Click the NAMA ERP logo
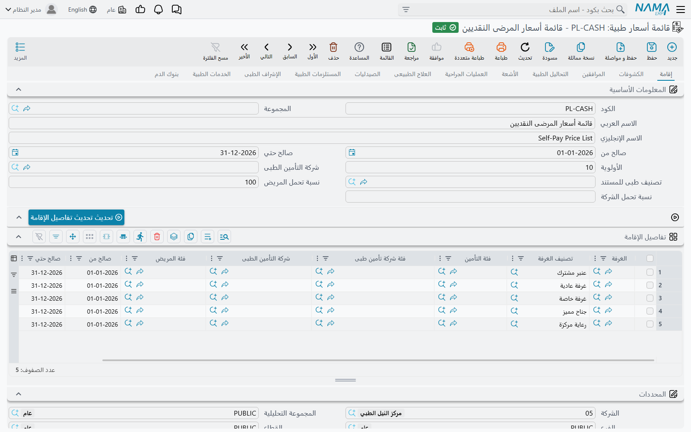Viewport: 691px width, 432px height. tap(652, 10)
